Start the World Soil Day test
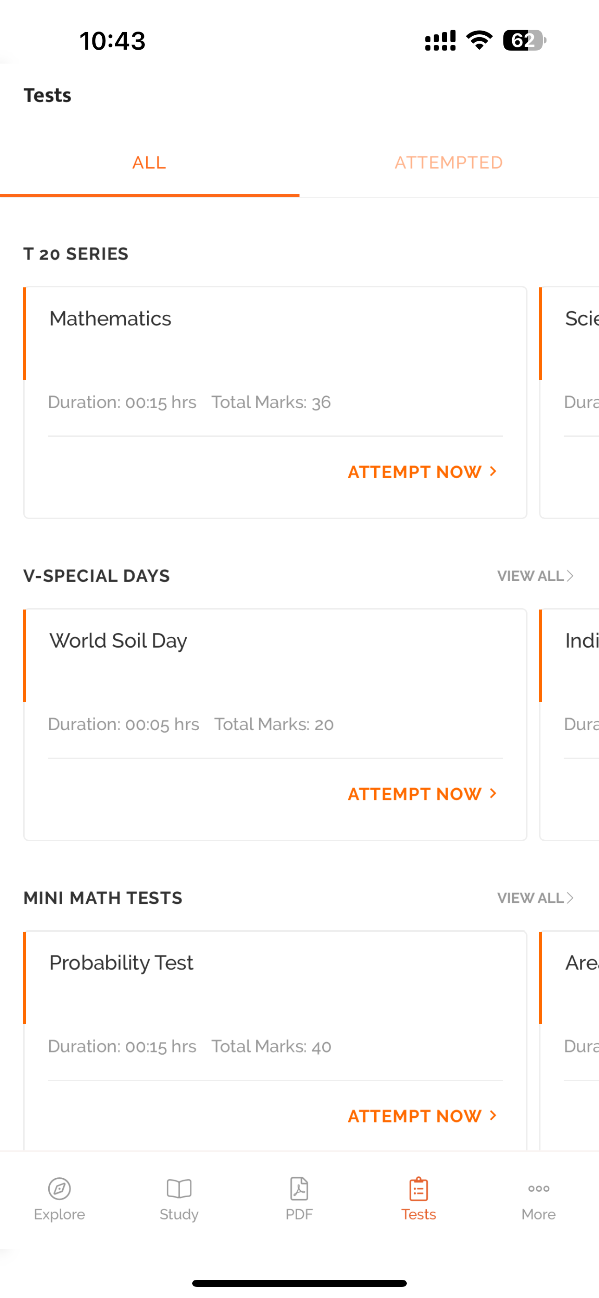 click(x=423, y=794)
